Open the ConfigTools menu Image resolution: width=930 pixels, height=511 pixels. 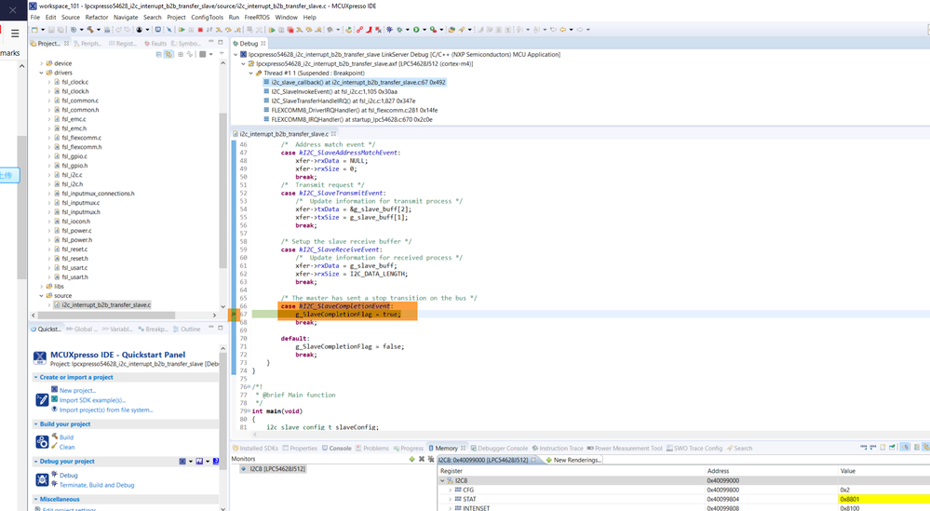[207, 17]
